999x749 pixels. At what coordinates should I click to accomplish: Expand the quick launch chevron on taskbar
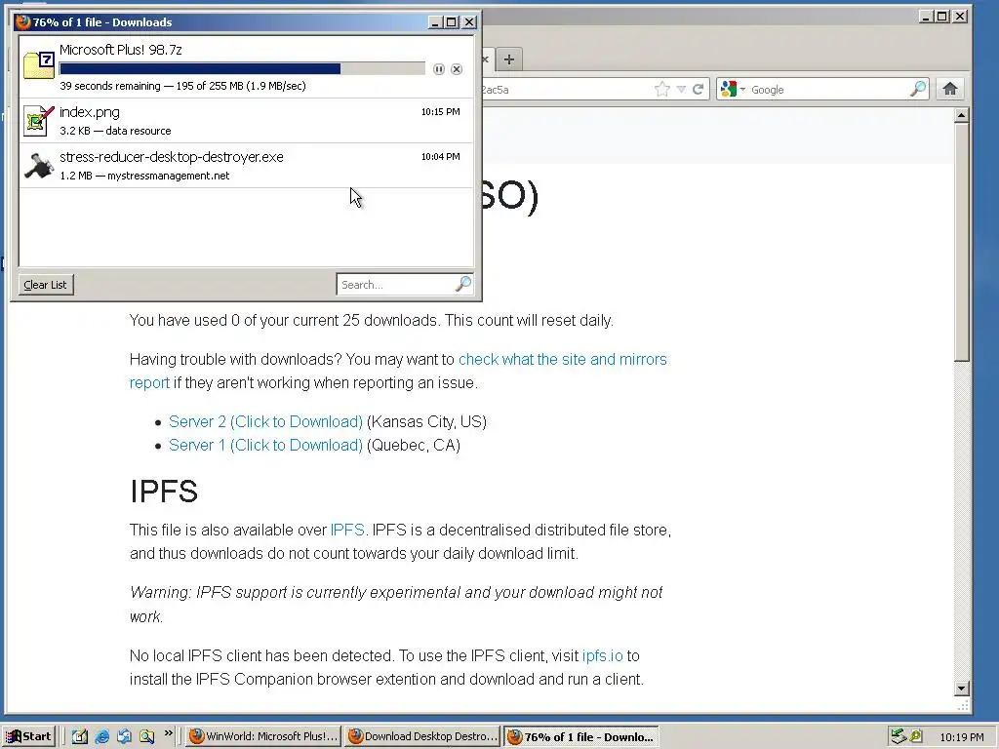pos(168,733)
